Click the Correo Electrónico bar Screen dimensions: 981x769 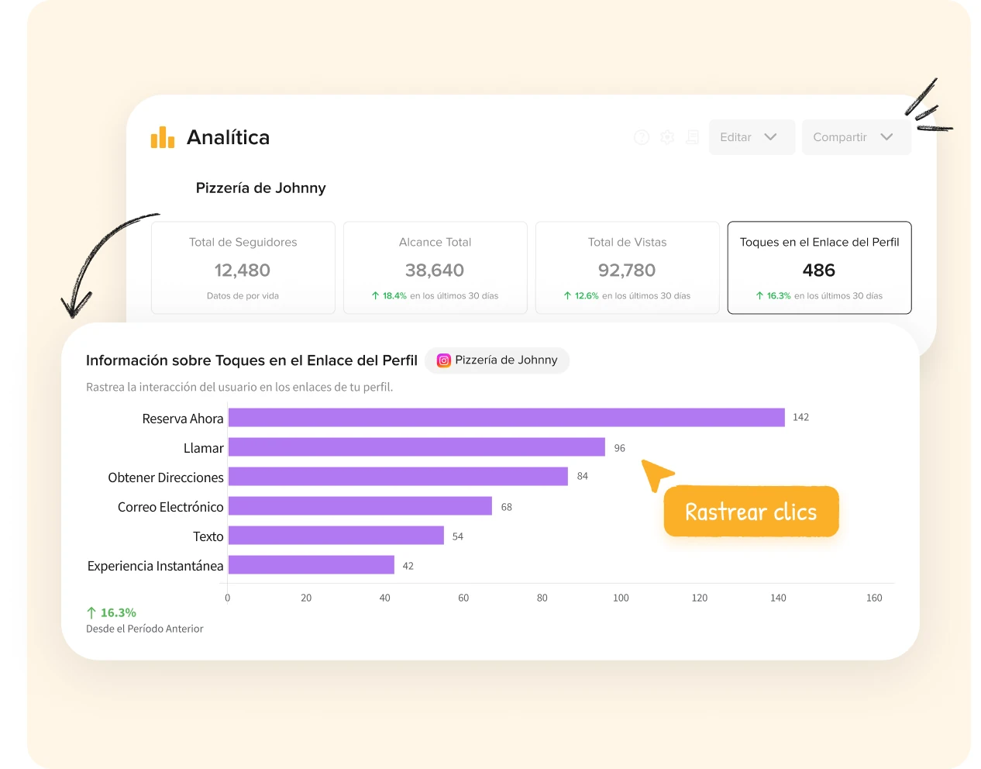click(x=360, y=506)
